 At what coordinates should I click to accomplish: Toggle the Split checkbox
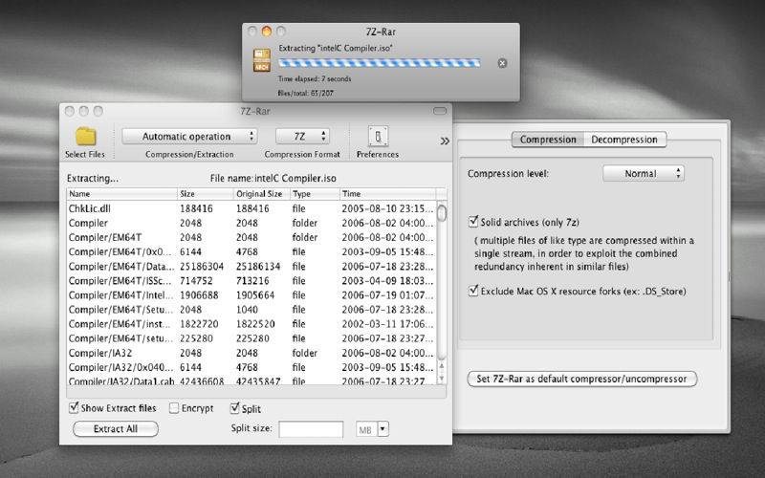(x=234, y=408)
